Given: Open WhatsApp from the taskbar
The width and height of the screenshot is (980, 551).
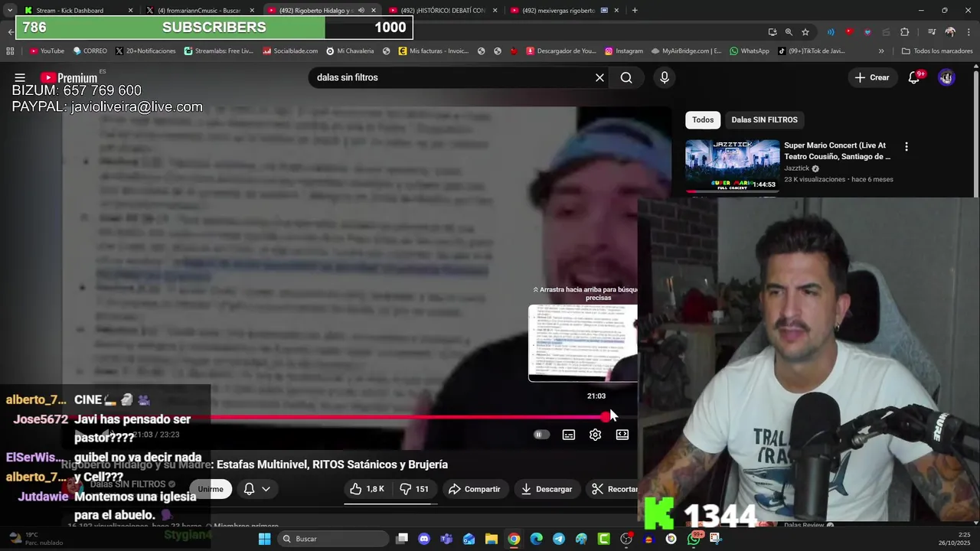Looking at the screenshot, I should (x=694, y=539).
